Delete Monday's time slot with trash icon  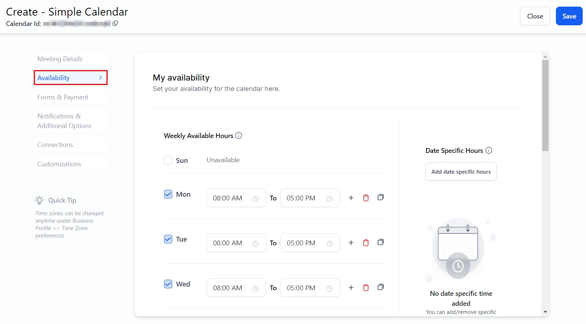pos(366,198)
